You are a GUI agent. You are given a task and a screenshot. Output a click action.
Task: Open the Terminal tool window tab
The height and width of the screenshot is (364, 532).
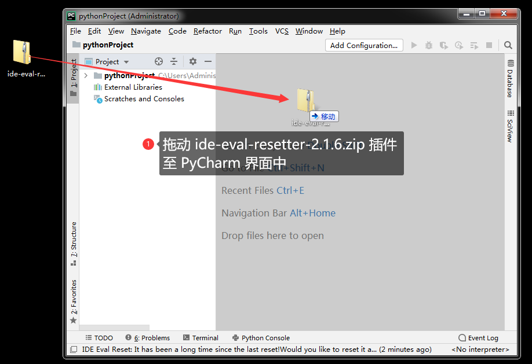click(201, 337)
